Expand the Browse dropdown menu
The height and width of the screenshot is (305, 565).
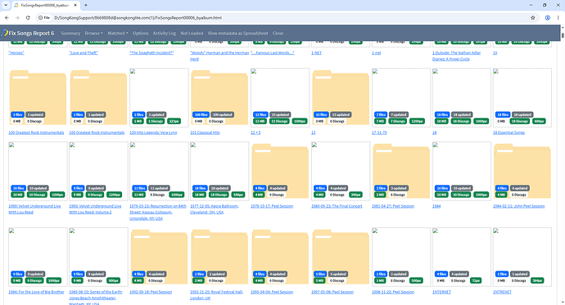93,33
